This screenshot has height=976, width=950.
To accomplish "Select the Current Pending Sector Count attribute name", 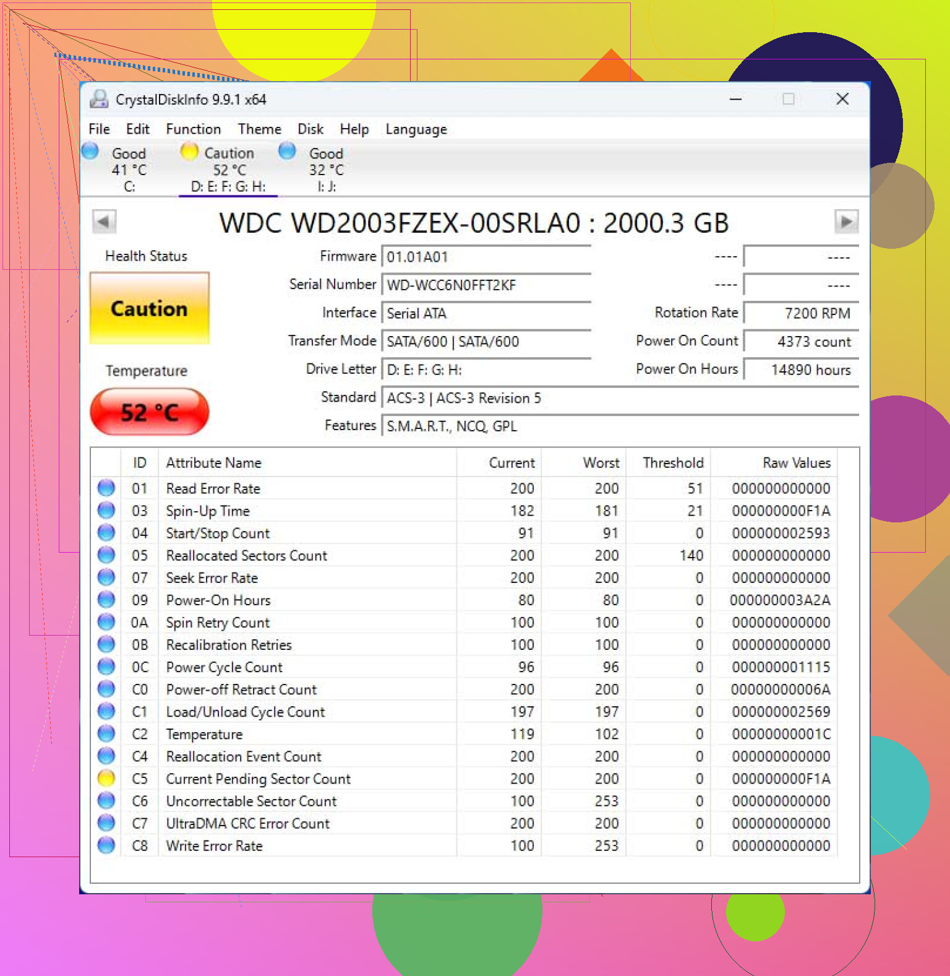I will point(258,779).
